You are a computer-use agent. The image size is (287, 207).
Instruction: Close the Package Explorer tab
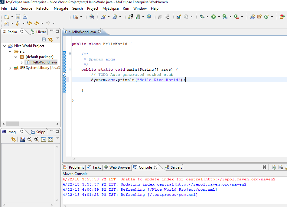click(21, 32)
